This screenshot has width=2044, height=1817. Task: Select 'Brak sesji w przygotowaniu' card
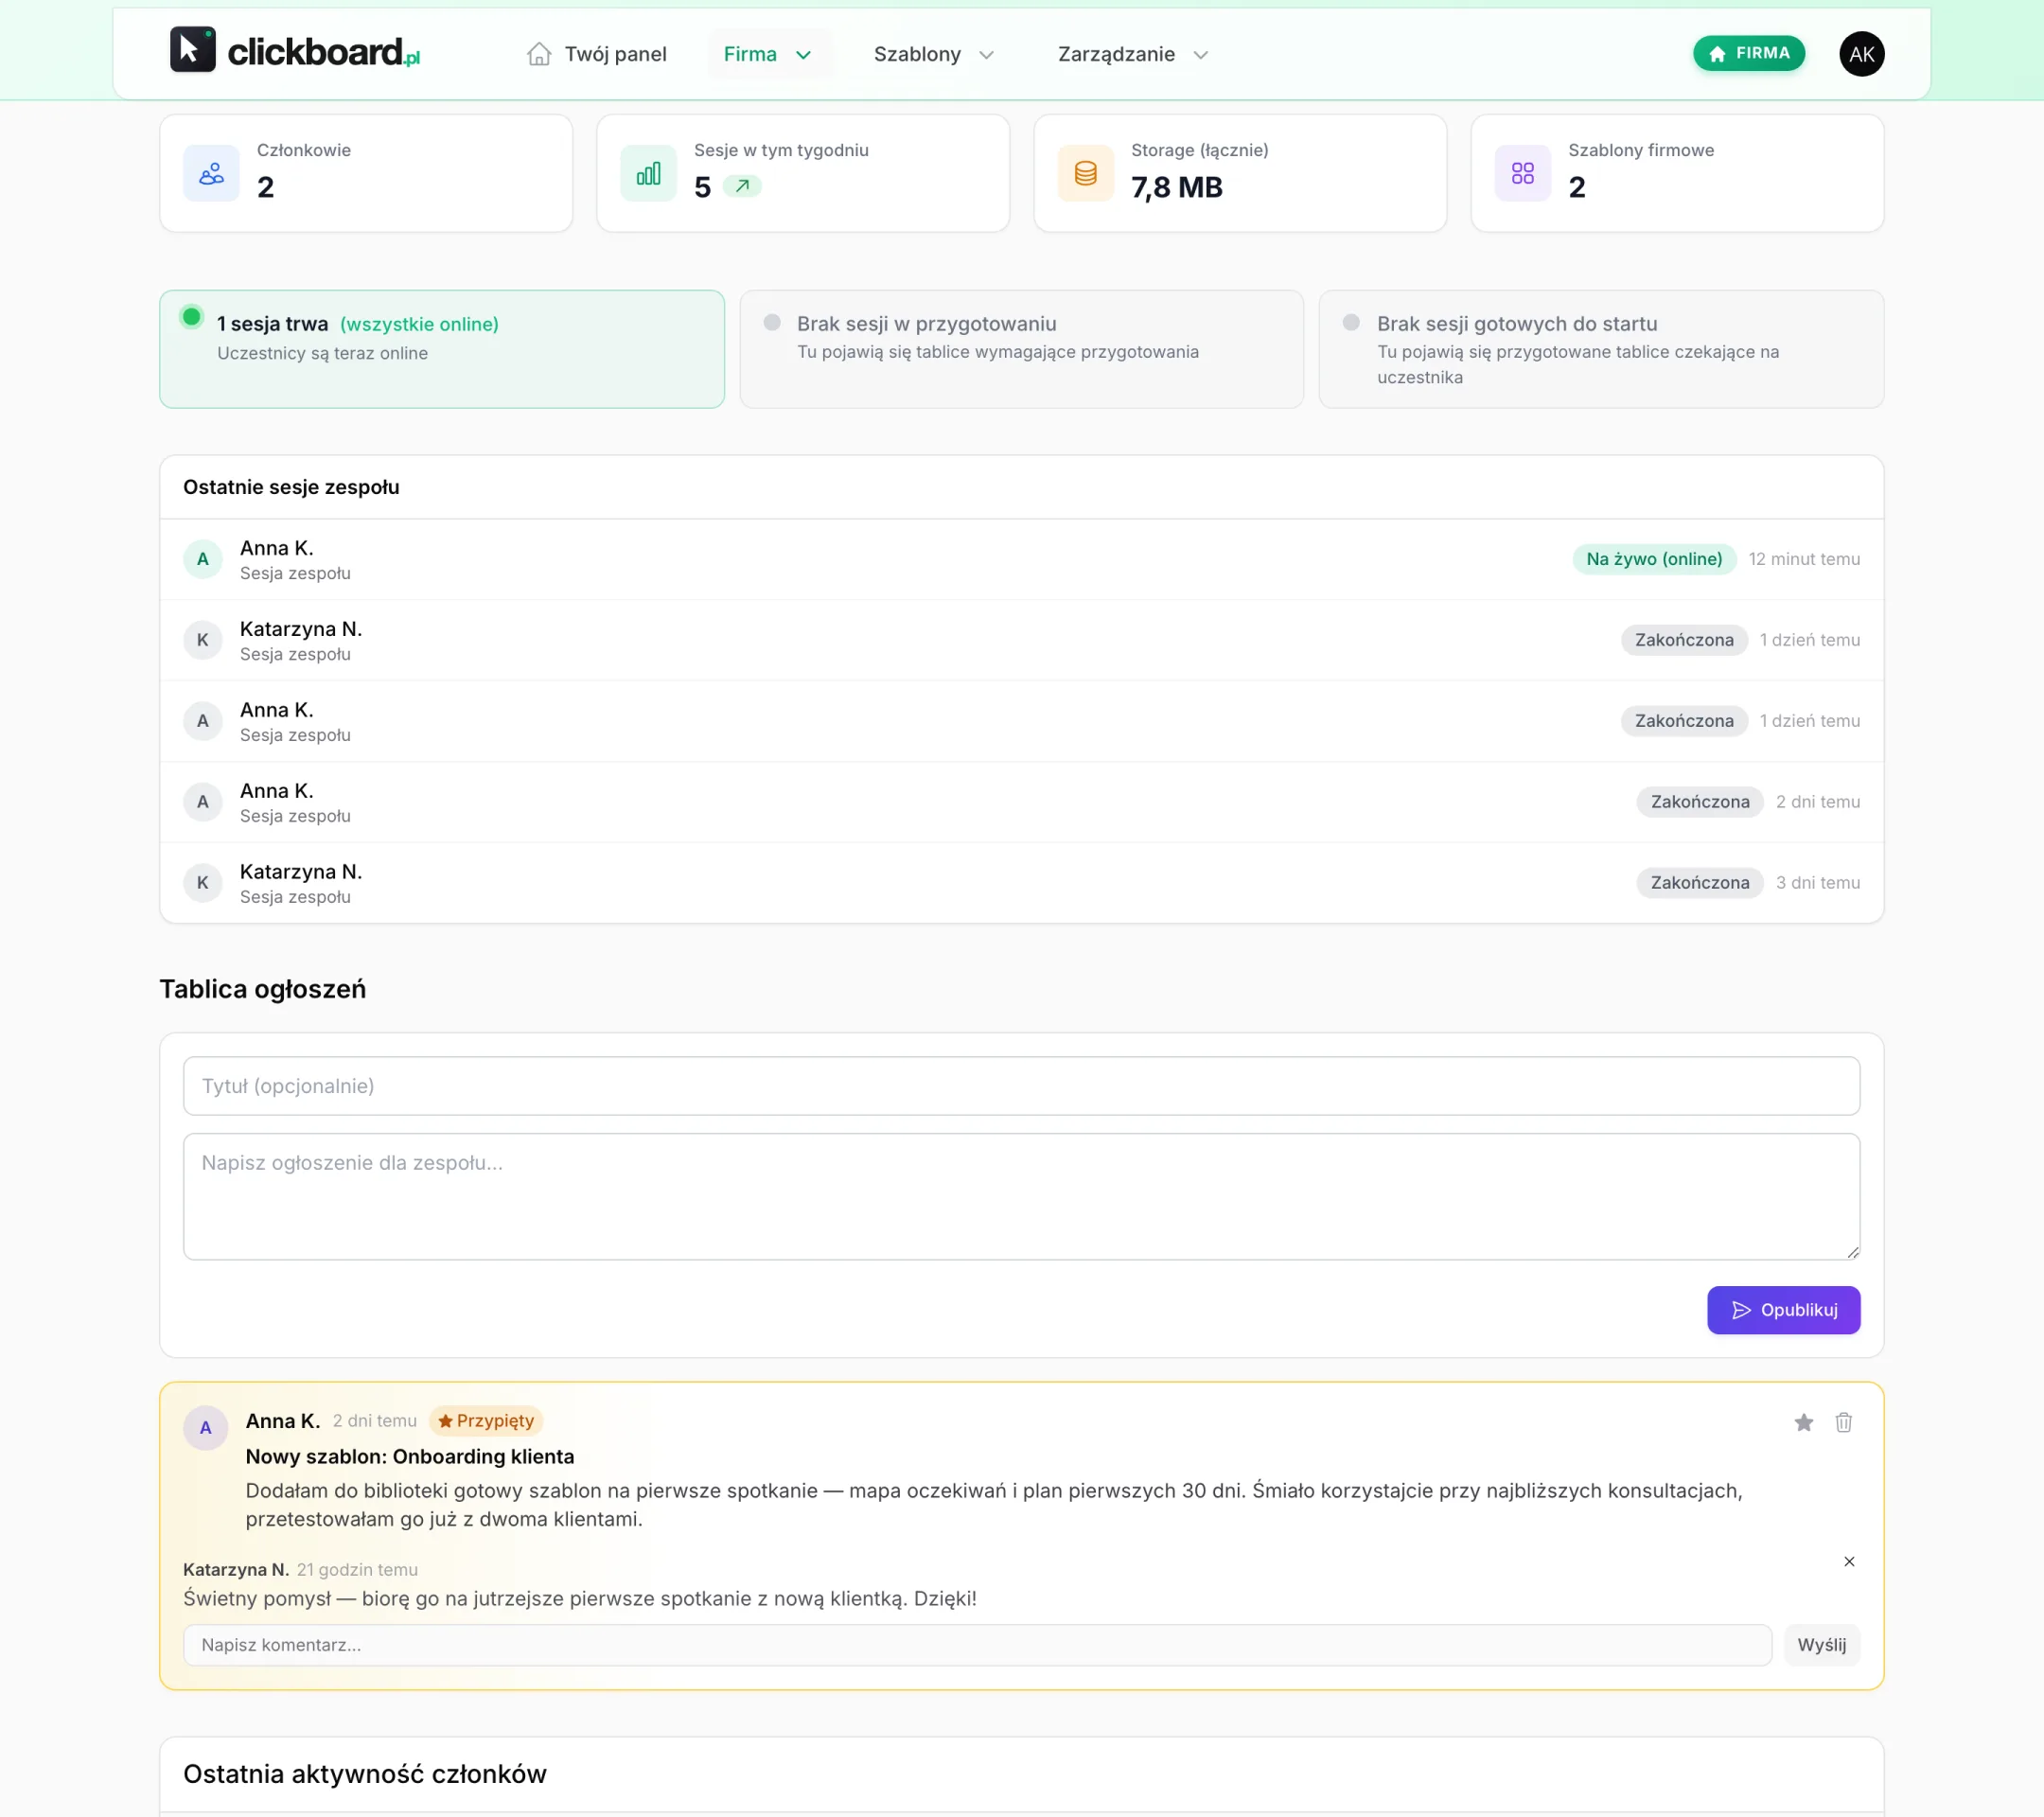1021,349
